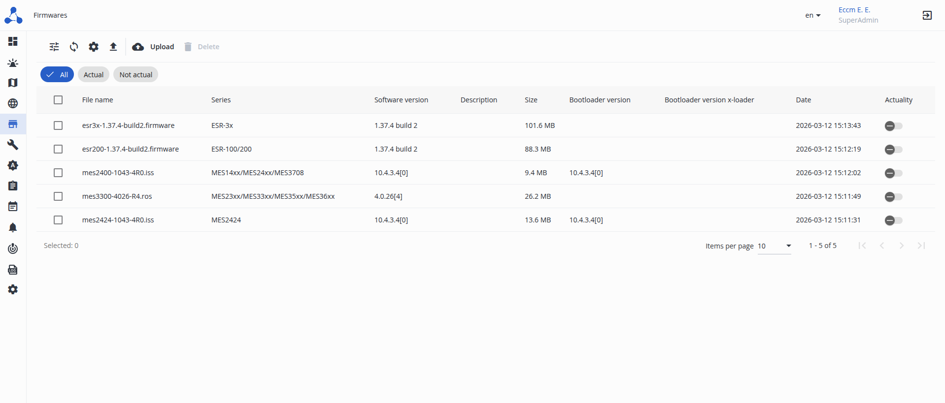
Task: Tick the select-all checkbox in table header
Action: [58, 100]
